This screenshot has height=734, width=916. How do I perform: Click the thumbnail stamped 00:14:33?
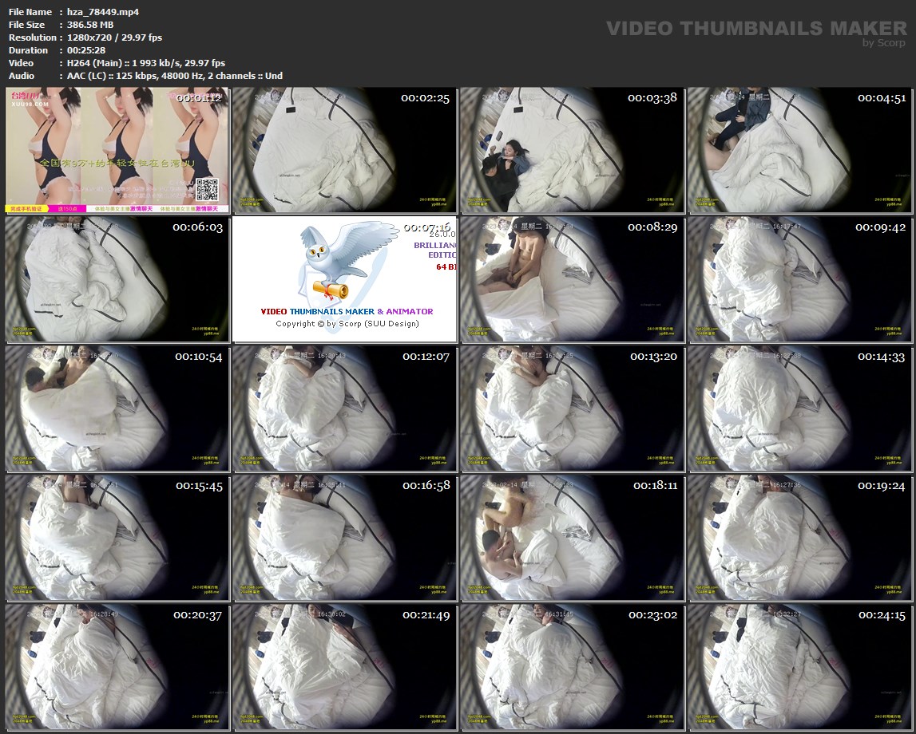tap(799, 408)
